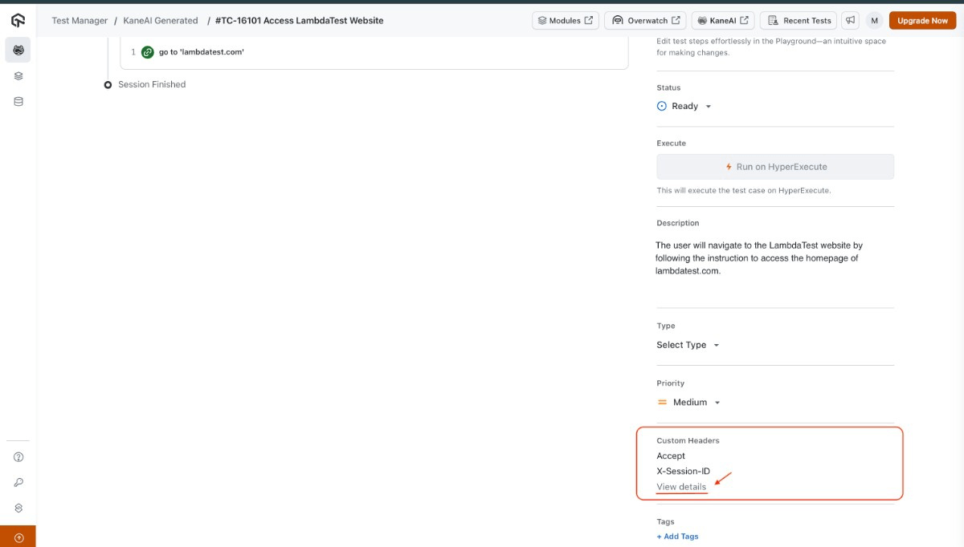Expand the Status 'Ready' dropdown
964x547 pixels.
[x=684, y=106]
